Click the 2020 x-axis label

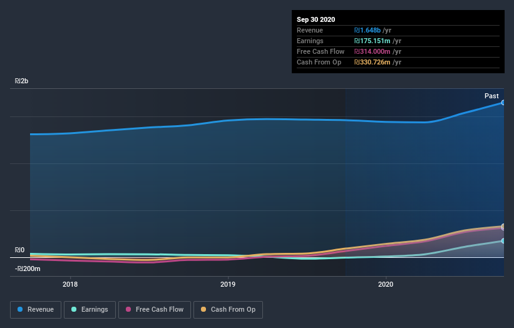click(x=386, y=284)
